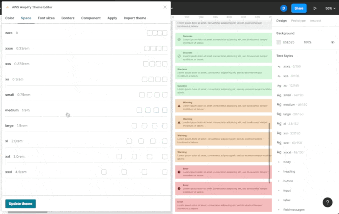Image resolution: width=339 pixels, height=214 pixels.
Task: Edit the background opacity 100%
Action: [308, 42]
